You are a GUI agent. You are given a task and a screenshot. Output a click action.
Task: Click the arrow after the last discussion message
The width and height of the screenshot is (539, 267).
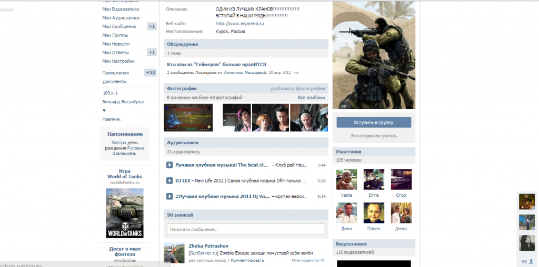(296, 73)
